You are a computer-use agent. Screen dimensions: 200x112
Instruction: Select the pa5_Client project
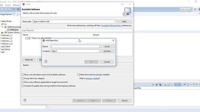click(6, 46)
